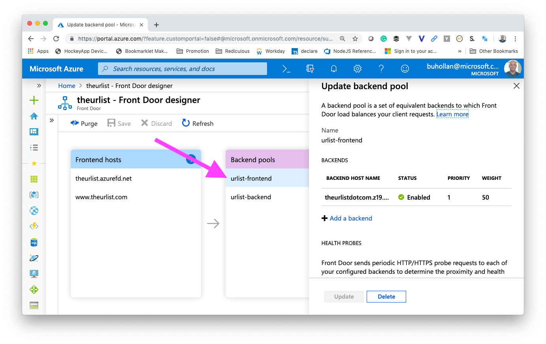Open App Services globe icon
Viewport: 546px width, 344px height.
coord(34,211)
